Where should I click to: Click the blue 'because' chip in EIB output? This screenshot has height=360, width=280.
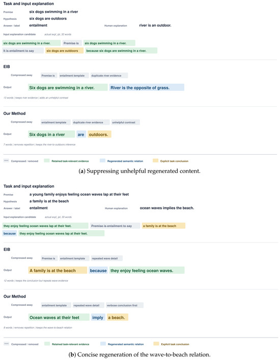coord(98,270)
